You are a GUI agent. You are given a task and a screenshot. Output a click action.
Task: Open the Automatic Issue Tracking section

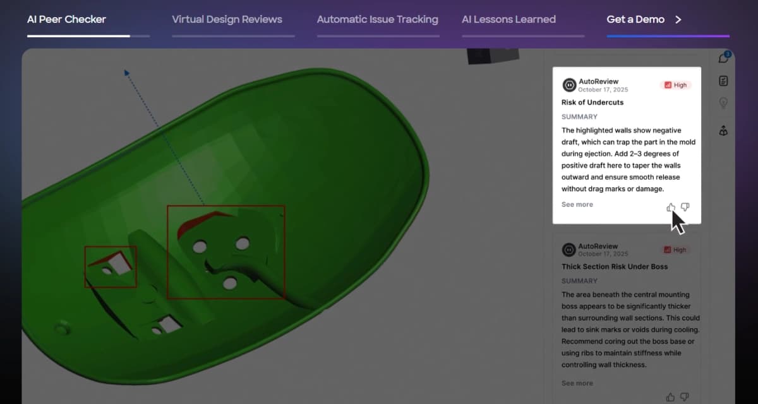point(378,19)
